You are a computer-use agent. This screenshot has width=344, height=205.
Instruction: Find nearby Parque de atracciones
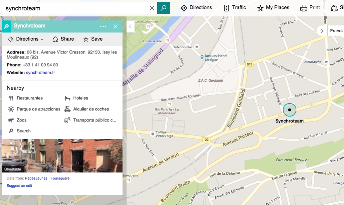tap(34, 109)
